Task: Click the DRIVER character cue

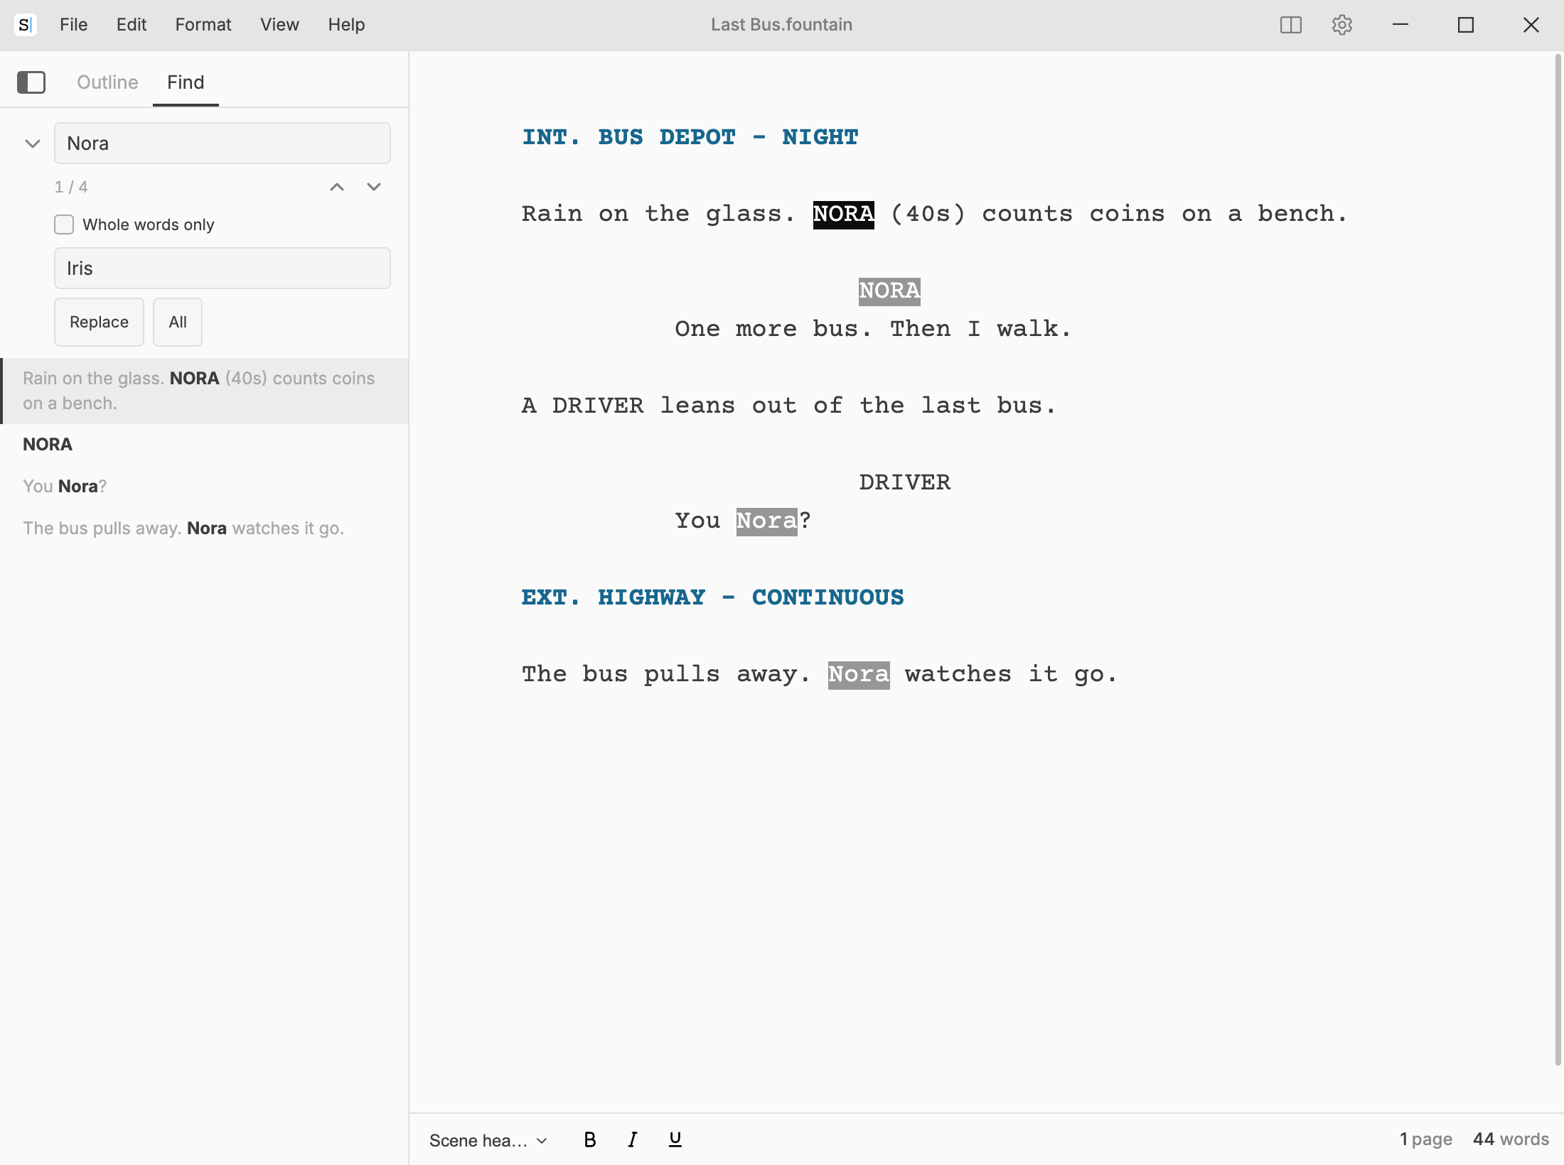Action: 904,482
